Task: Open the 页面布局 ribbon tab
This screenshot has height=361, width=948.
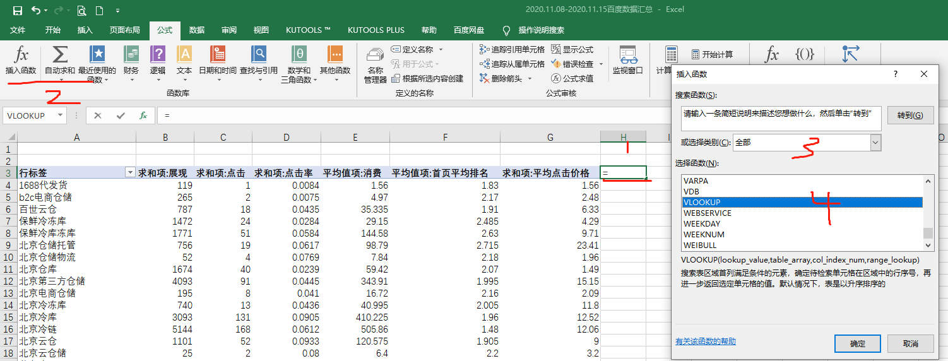Action: (x=124, y=30)
